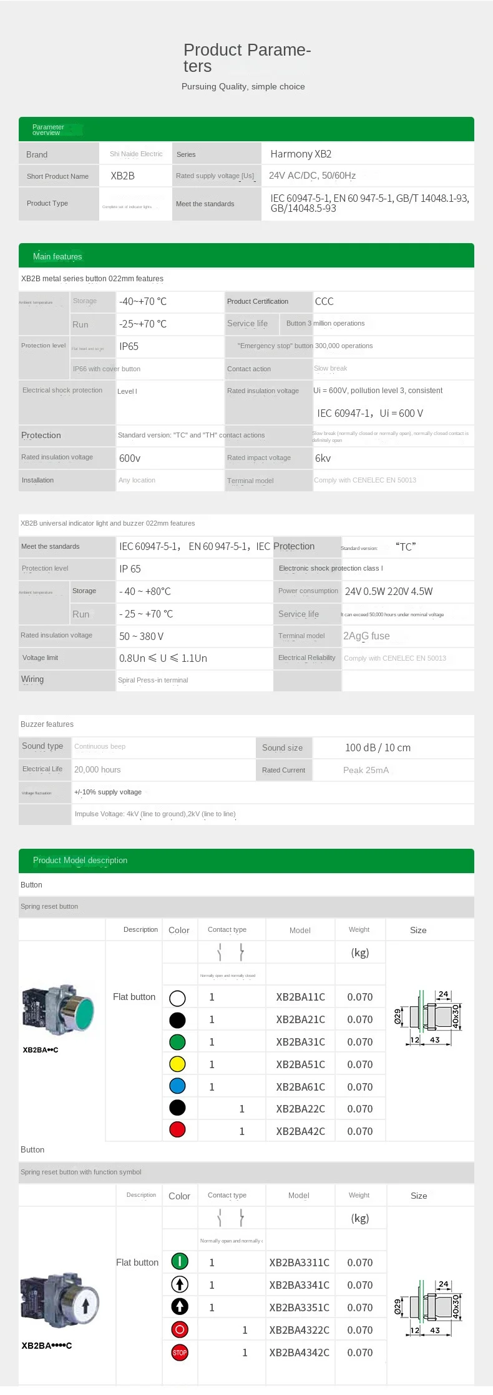This screenshot has width=493, height=1395.
Task: Click the red circle O icon for XB2BA4322C
Action: (180, 1329)
